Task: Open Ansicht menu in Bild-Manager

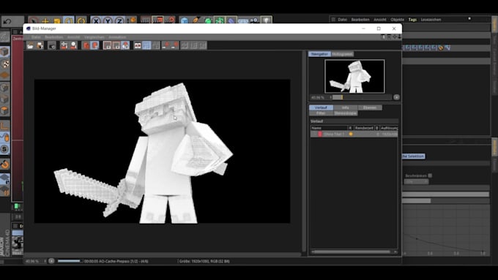Action: click(x=73, y=37)
